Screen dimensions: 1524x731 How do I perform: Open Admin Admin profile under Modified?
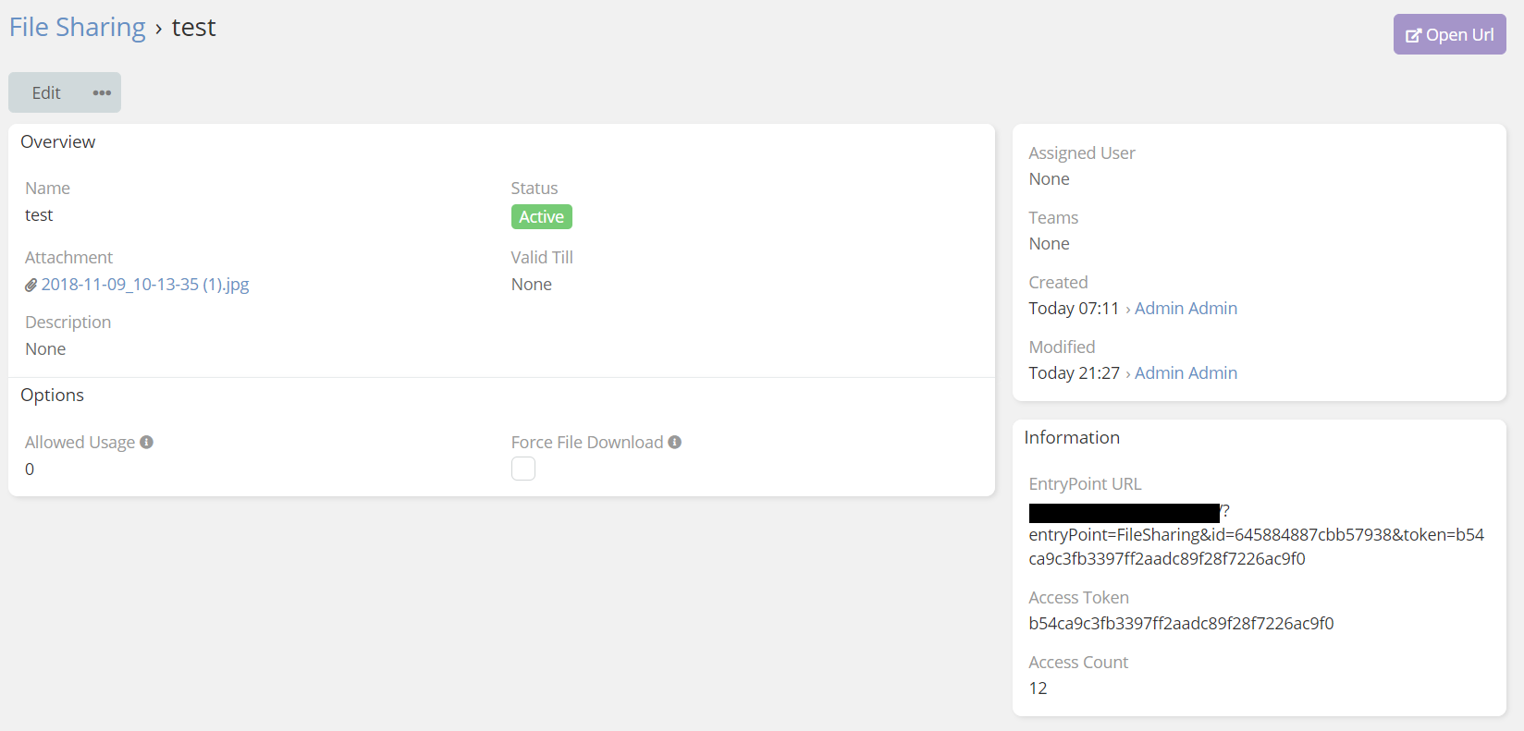1186,373
